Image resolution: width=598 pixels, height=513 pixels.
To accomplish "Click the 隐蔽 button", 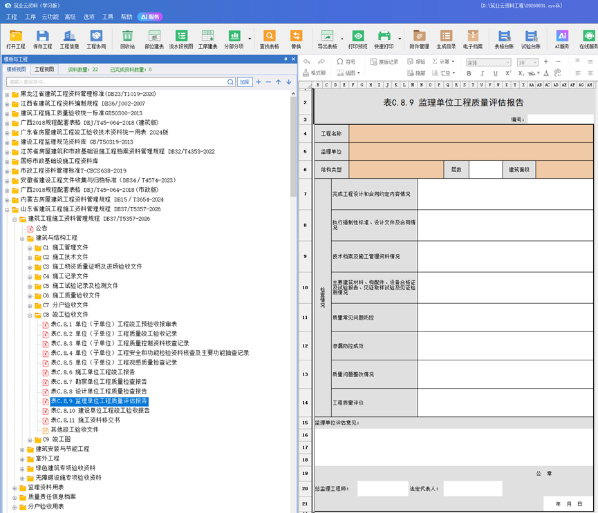I will (x=416, y=73).
